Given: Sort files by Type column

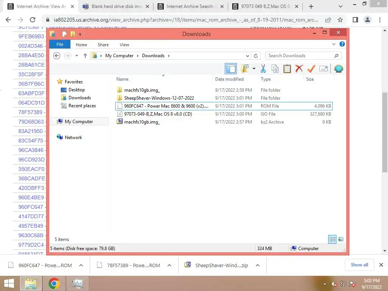Looking at the screenshot, I should click(266, 79).
